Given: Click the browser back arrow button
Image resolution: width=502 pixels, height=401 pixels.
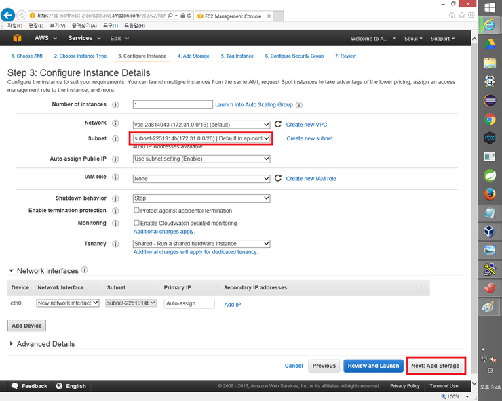Looking at the screenshot, I should (x=9, y=15).
